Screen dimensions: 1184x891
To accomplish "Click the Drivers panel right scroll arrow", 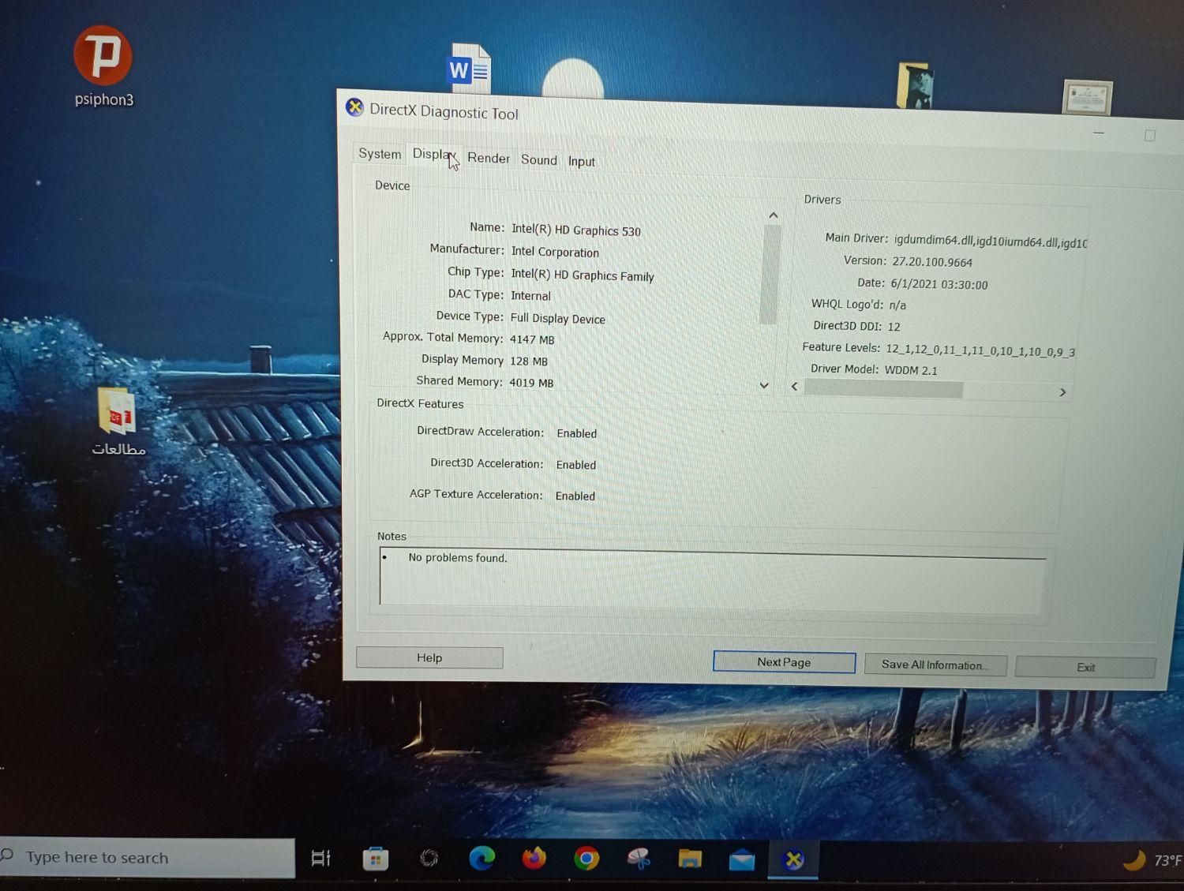I will [x=1062, y=392].
